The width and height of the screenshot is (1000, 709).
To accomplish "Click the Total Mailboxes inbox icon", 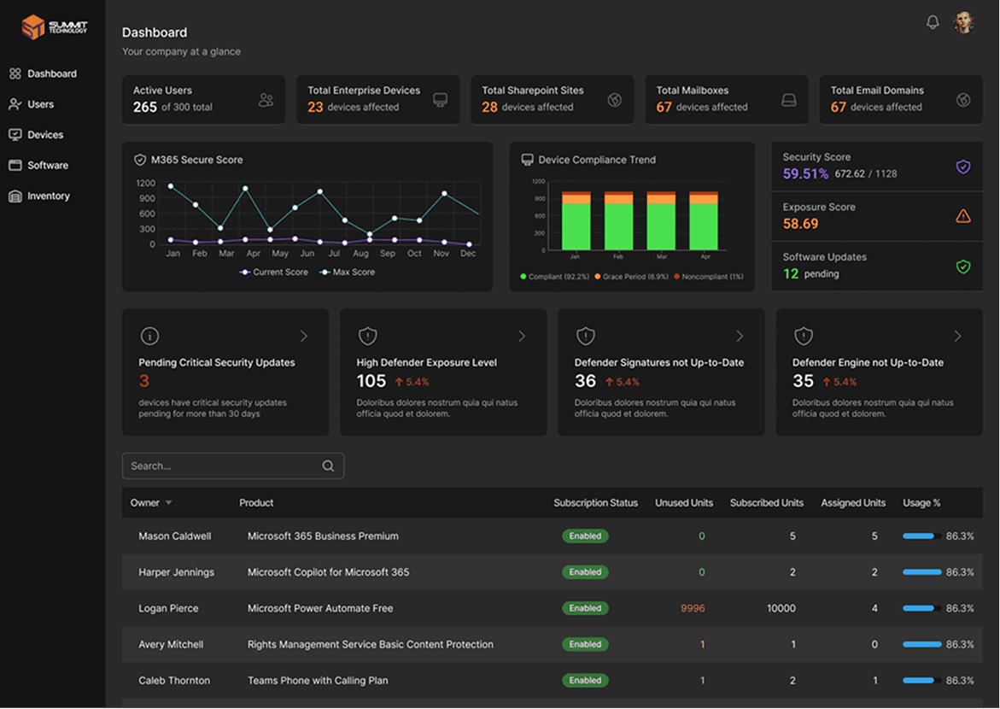I will tap(789, 100).
